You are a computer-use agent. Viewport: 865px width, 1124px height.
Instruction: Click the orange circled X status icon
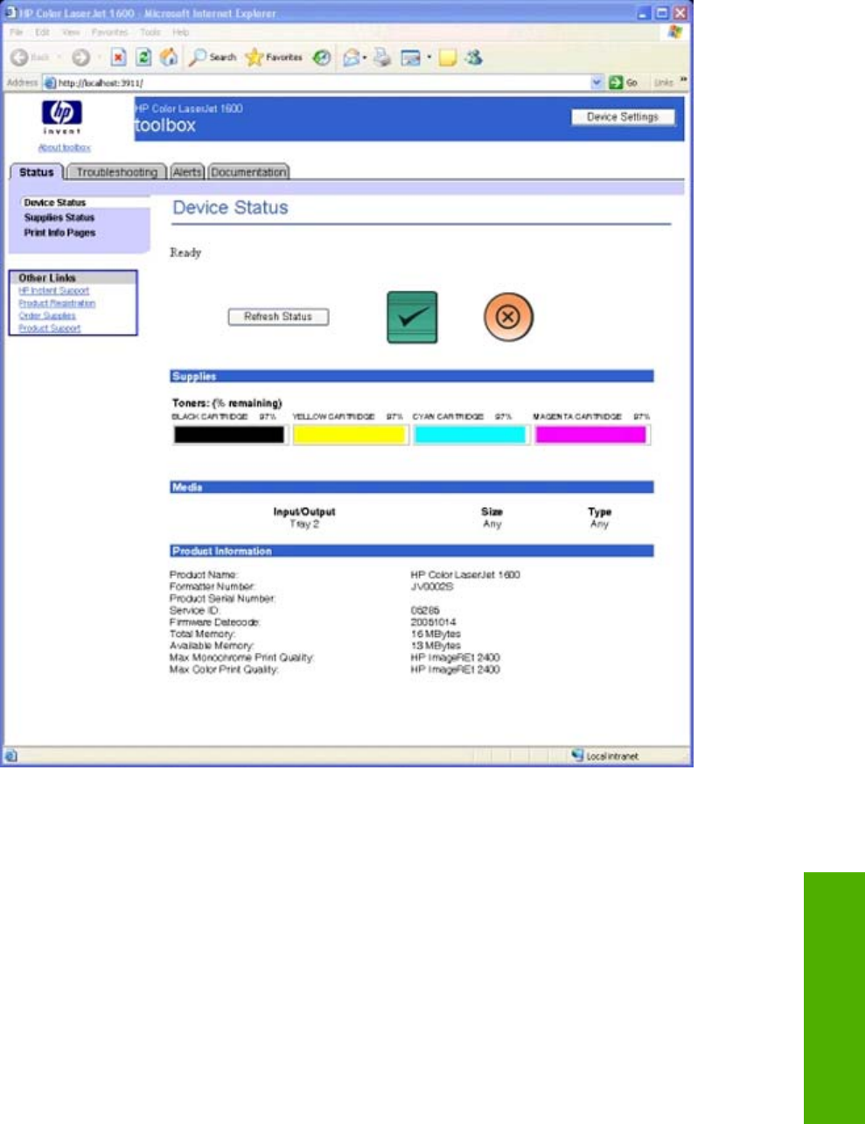pos(508,316)
